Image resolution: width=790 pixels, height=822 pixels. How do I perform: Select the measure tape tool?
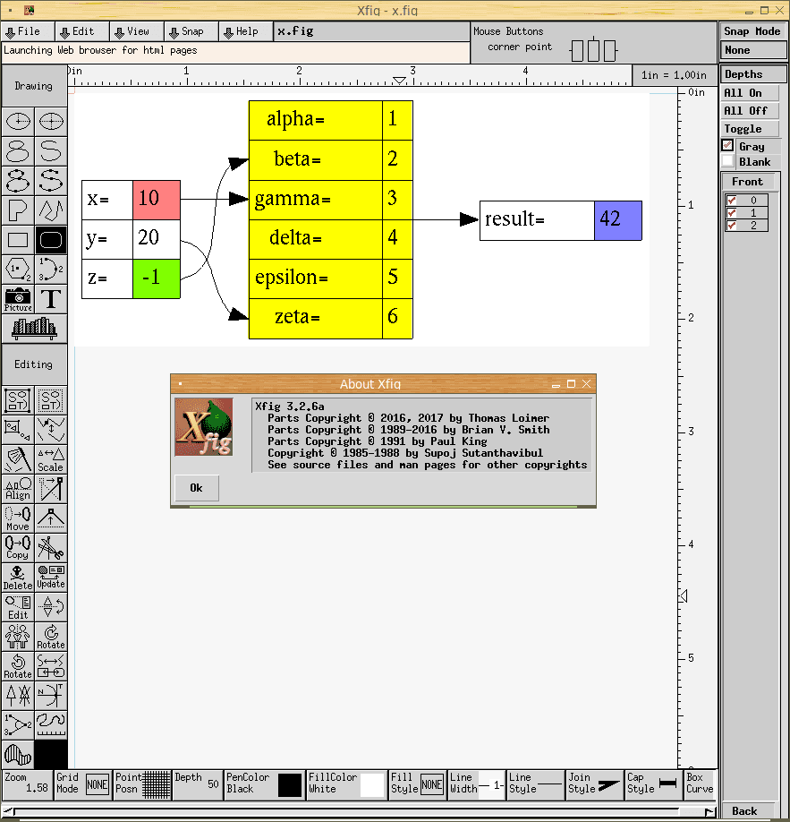pyautogui.click(x=51, y=725)
